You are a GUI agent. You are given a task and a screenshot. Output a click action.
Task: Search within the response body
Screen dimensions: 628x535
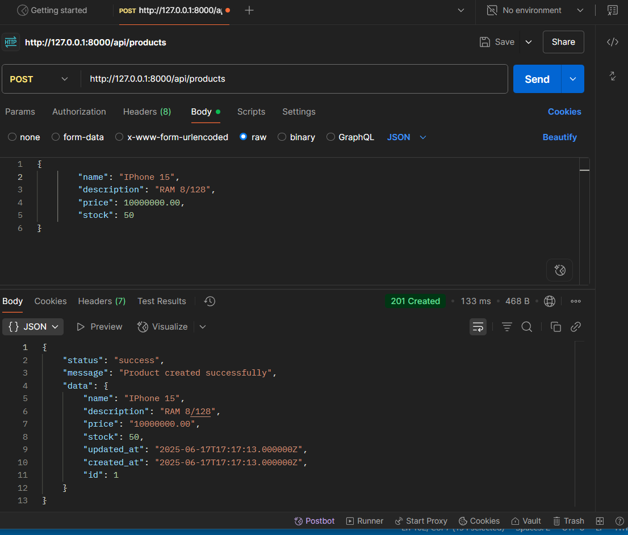pos(527,327)
